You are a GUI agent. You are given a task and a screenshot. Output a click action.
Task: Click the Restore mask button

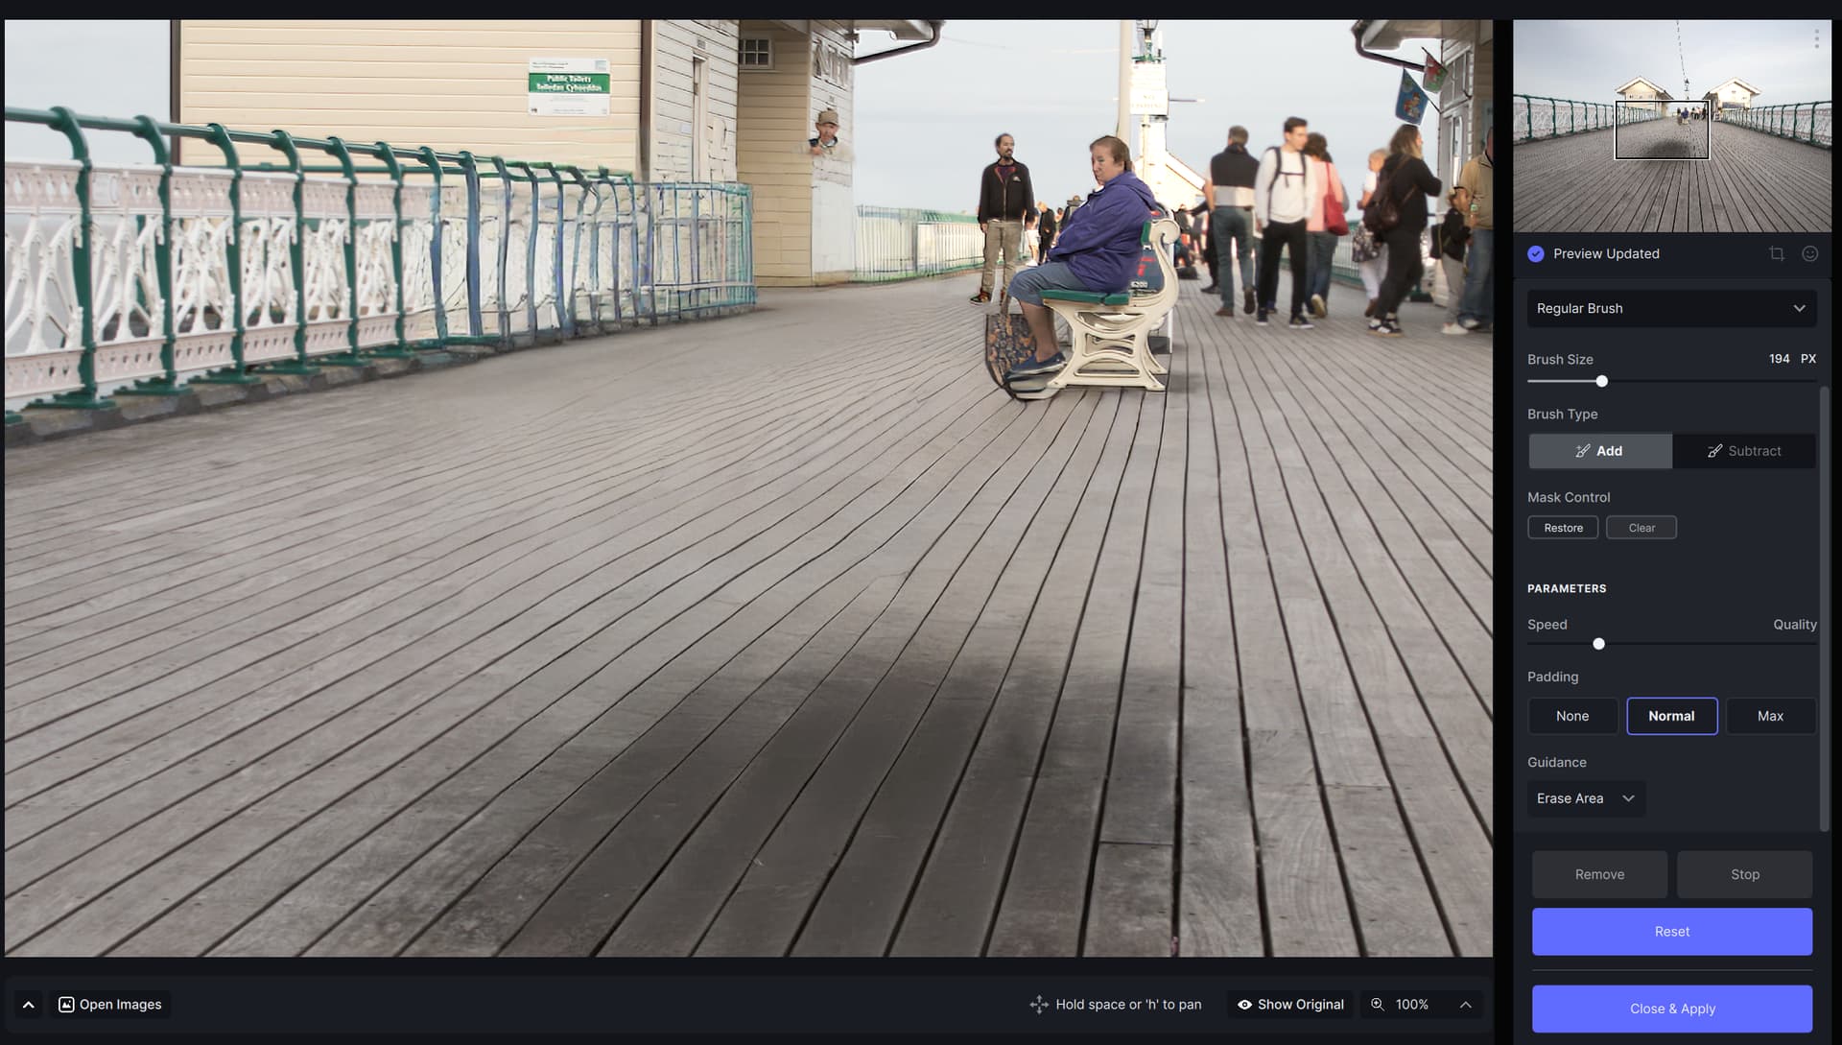point(1562,528)
